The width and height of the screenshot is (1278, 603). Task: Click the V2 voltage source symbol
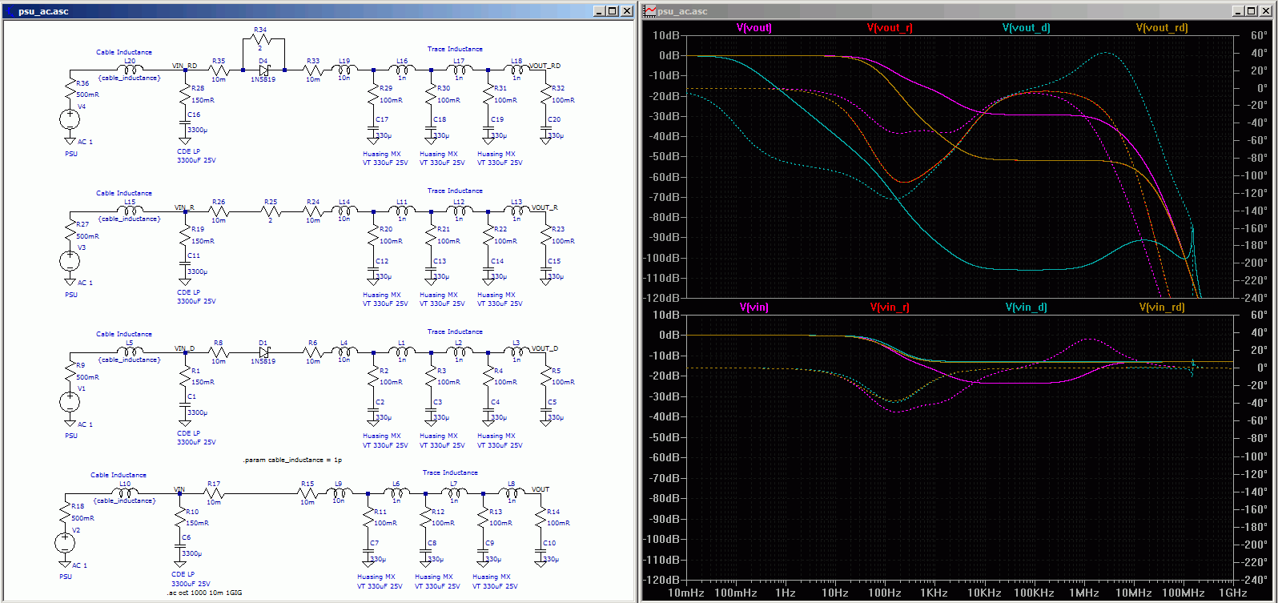[x=65, y=542]
